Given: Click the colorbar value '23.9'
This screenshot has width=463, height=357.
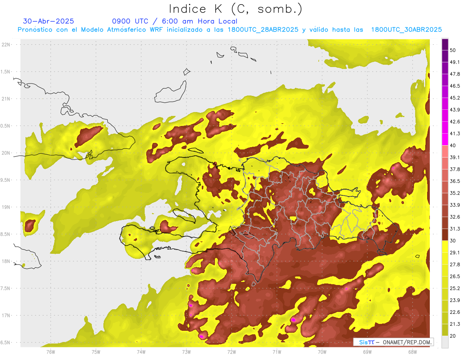Looking at the screenshot, I should (x=455, y=300).
